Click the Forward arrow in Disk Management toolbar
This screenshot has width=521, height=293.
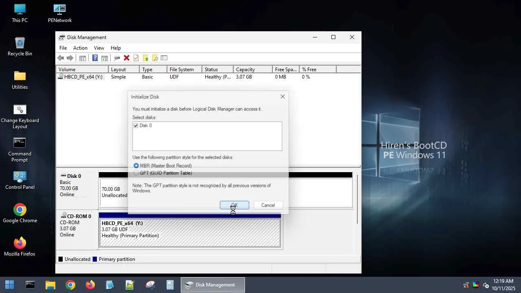[70, 58]
